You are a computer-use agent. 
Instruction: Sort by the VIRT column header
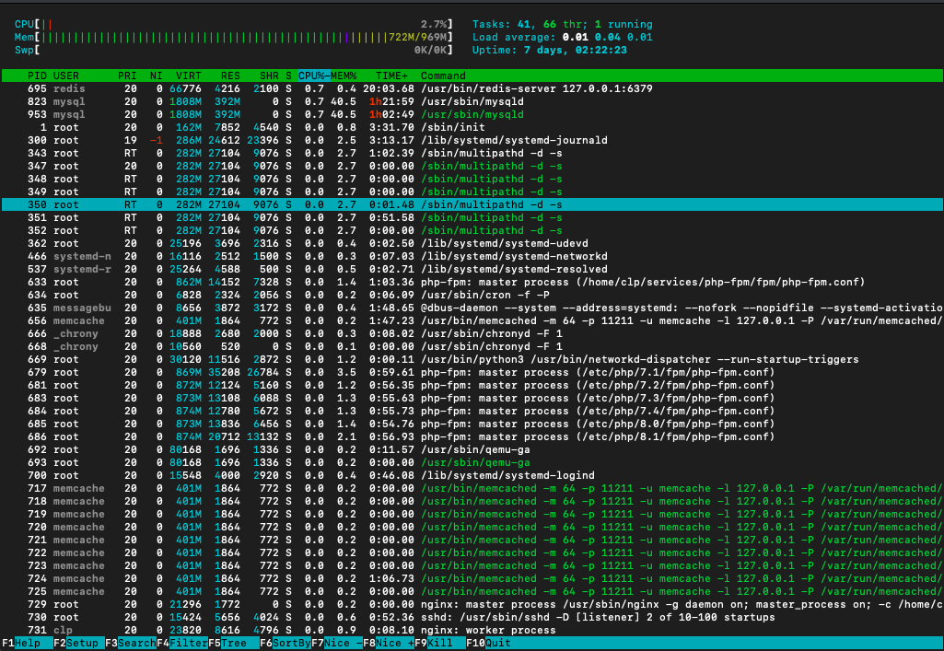point(189,76)
